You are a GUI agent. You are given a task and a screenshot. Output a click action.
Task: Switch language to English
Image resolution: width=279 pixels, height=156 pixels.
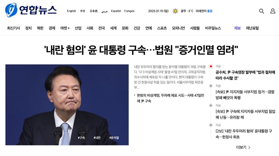tap(71, 11)
